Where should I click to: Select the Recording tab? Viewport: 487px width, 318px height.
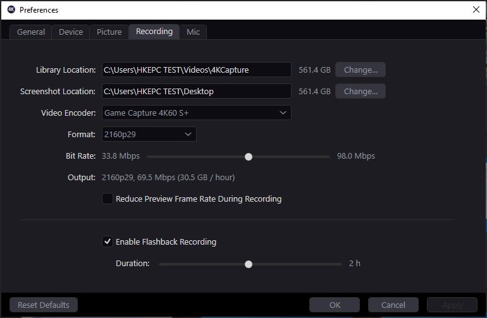tap(154, 32)
